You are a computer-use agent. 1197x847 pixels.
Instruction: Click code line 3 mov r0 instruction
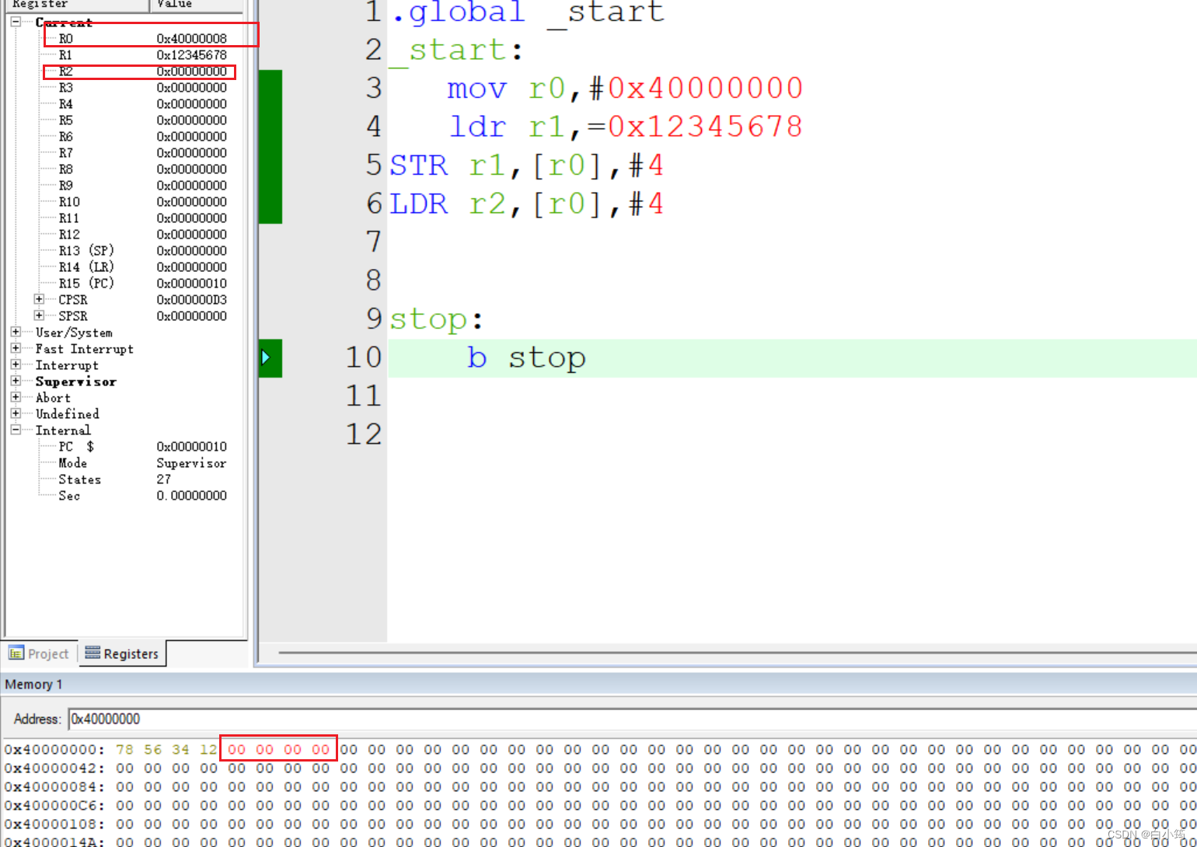pyautogui.click(x=625, y=89)
